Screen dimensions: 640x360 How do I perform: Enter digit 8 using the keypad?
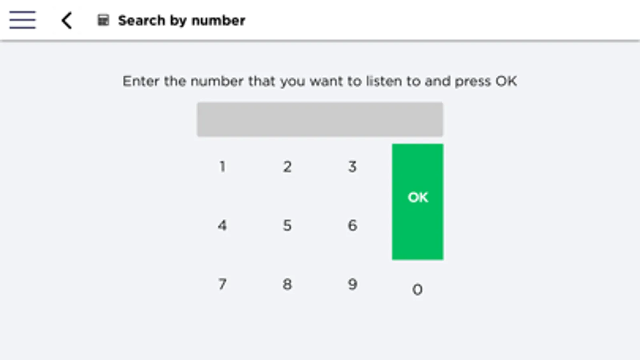point(287,284)
